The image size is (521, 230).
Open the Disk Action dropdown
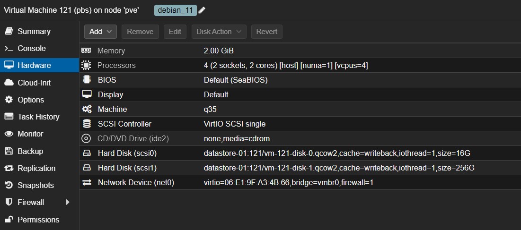[x=219, y=32]
